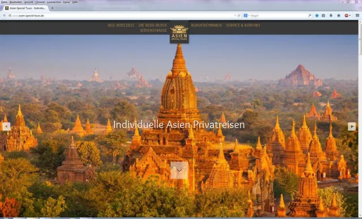362x219 pixels.
Task: Open the Seidenstrasse navigation link
Action: click(x=153, y=30)
